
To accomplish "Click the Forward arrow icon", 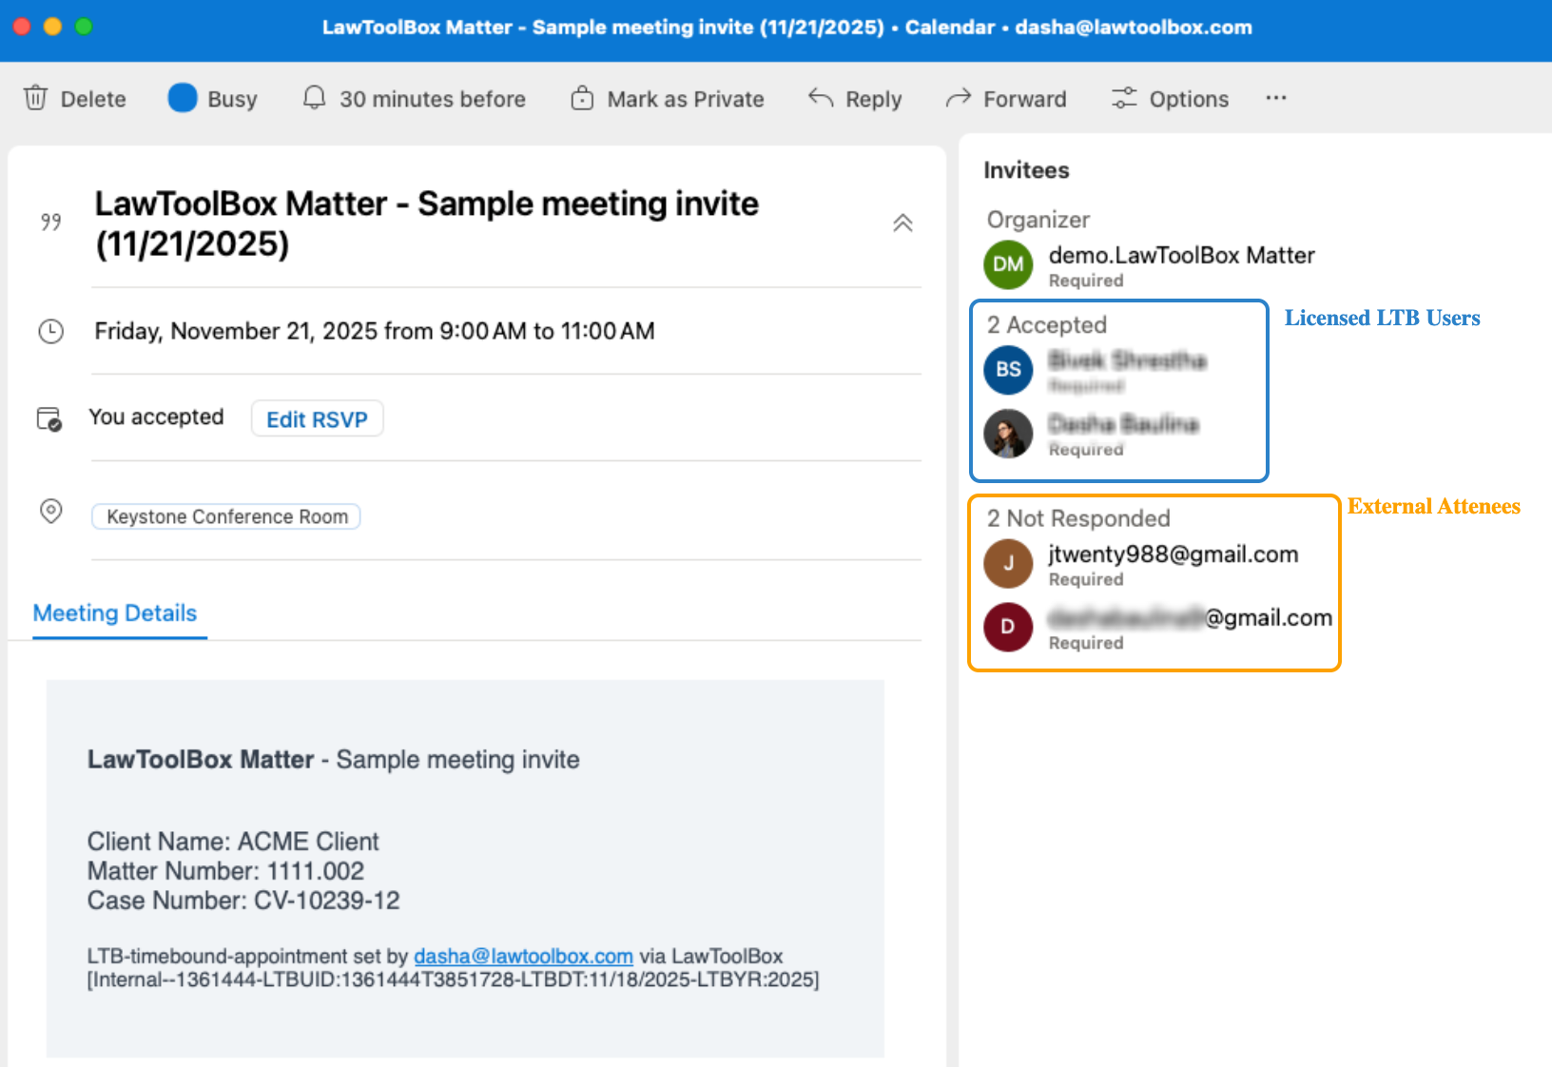I will tap(958, 98).
